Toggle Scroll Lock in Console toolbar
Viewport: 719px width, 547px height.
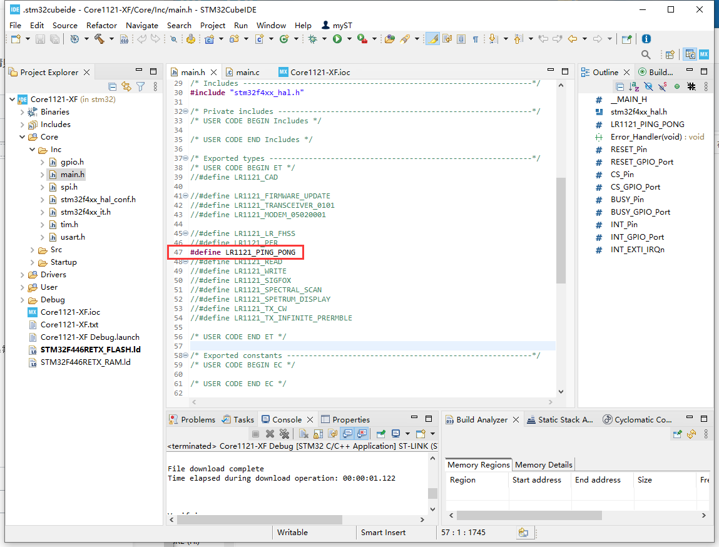[x=319, y=433]
